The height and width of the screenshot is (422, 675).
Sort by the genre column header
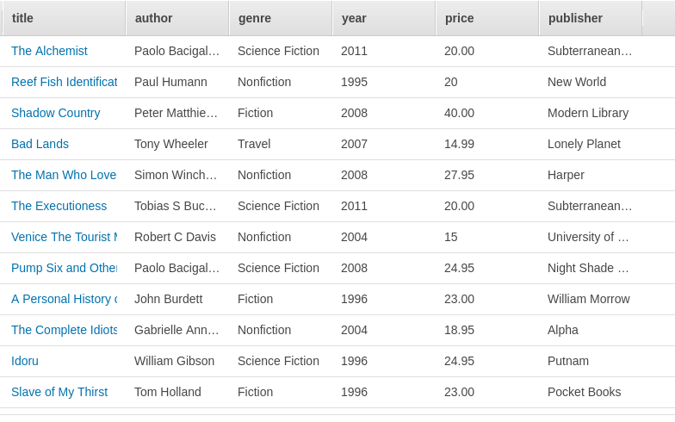tap(280, 18)
